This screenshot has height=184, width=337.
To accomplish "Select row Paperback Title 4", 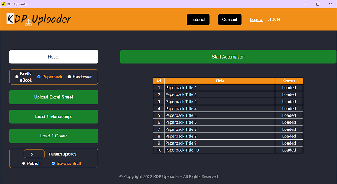I will click(x=228, y=109).
